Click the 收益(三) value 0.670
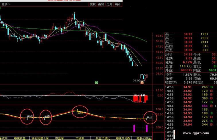Image resolution: width=217 pixels, height=140 pixels. [188, 83]
